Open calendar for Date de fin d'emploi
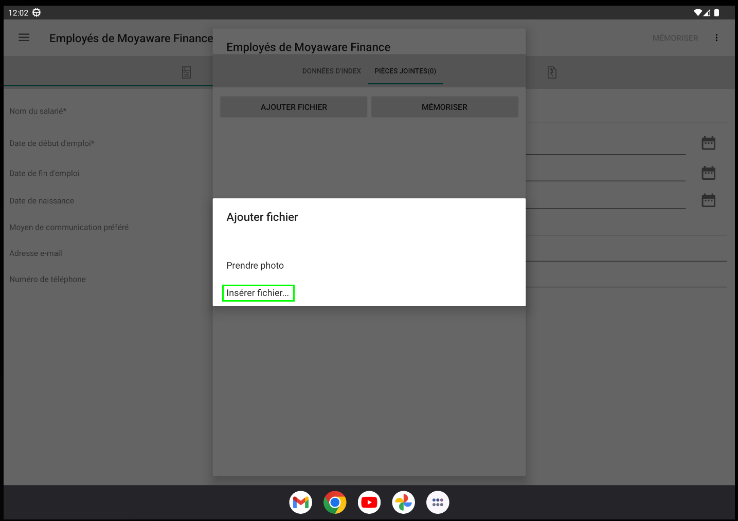The width and height of the screenshot is (738, 521). click(x=709, y=173)
